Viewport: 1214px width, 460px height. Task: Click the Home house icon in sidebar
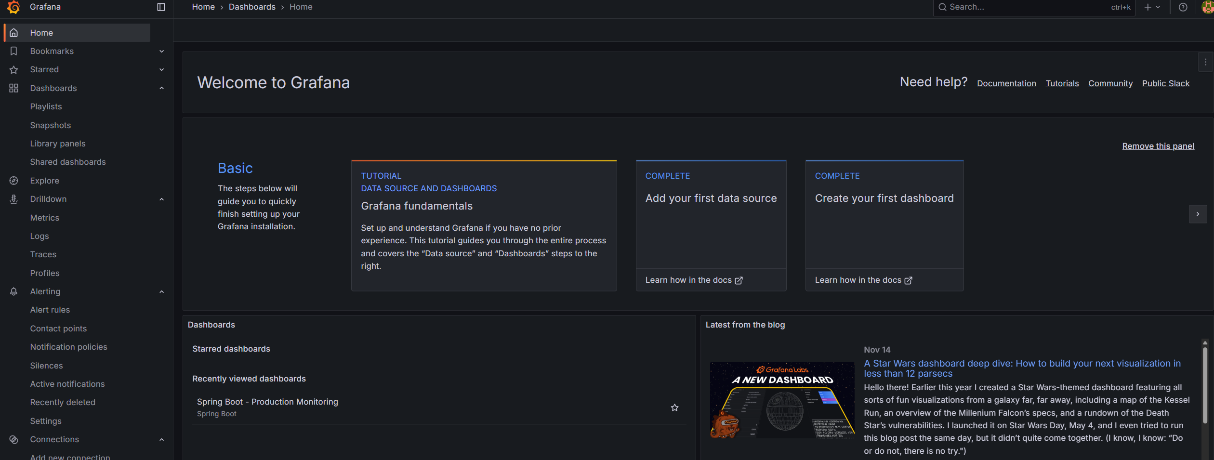(x=14, y=33)
